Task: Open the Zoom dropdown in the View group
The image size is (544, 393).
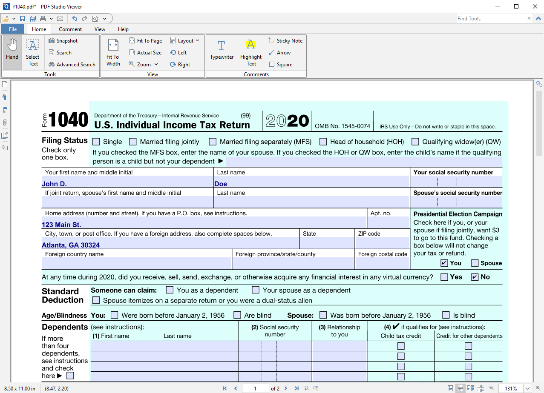Action: (156, 64)
